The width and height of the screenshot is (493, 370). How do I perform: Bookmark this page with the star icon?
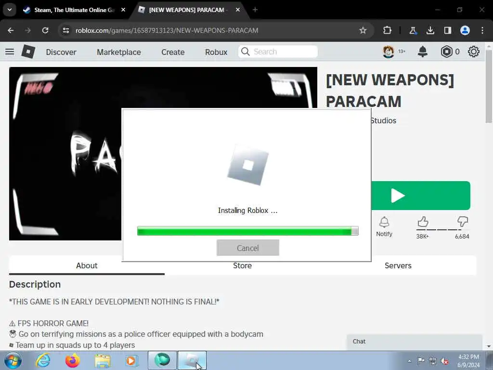tap(363, 30)
